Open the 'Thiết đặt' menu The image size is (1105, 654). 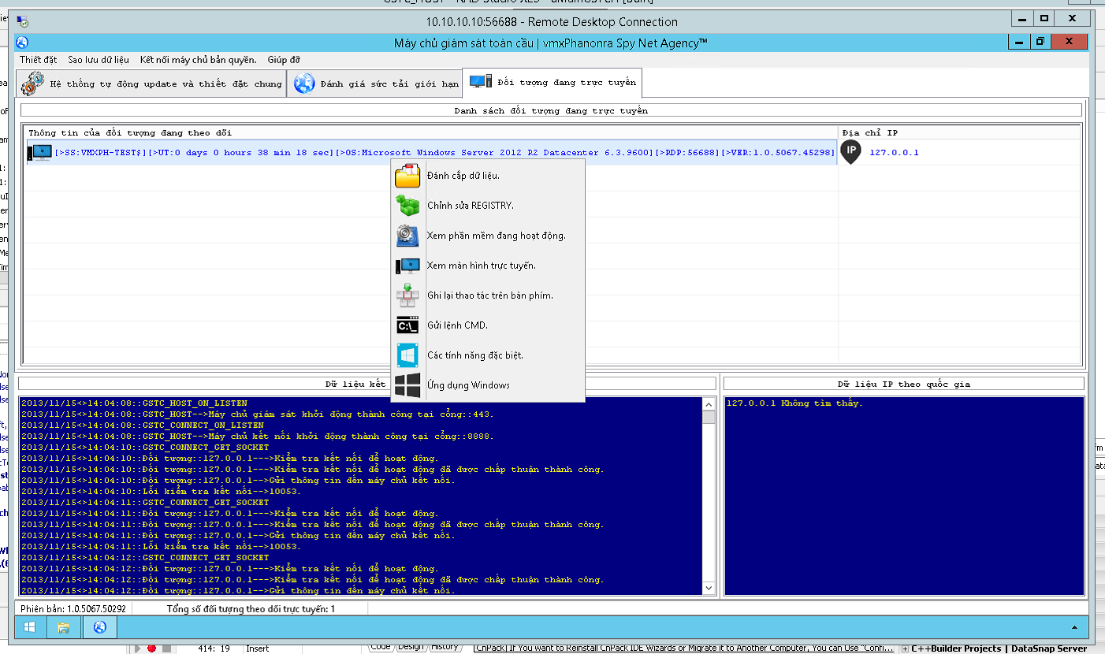click(39, 60)
